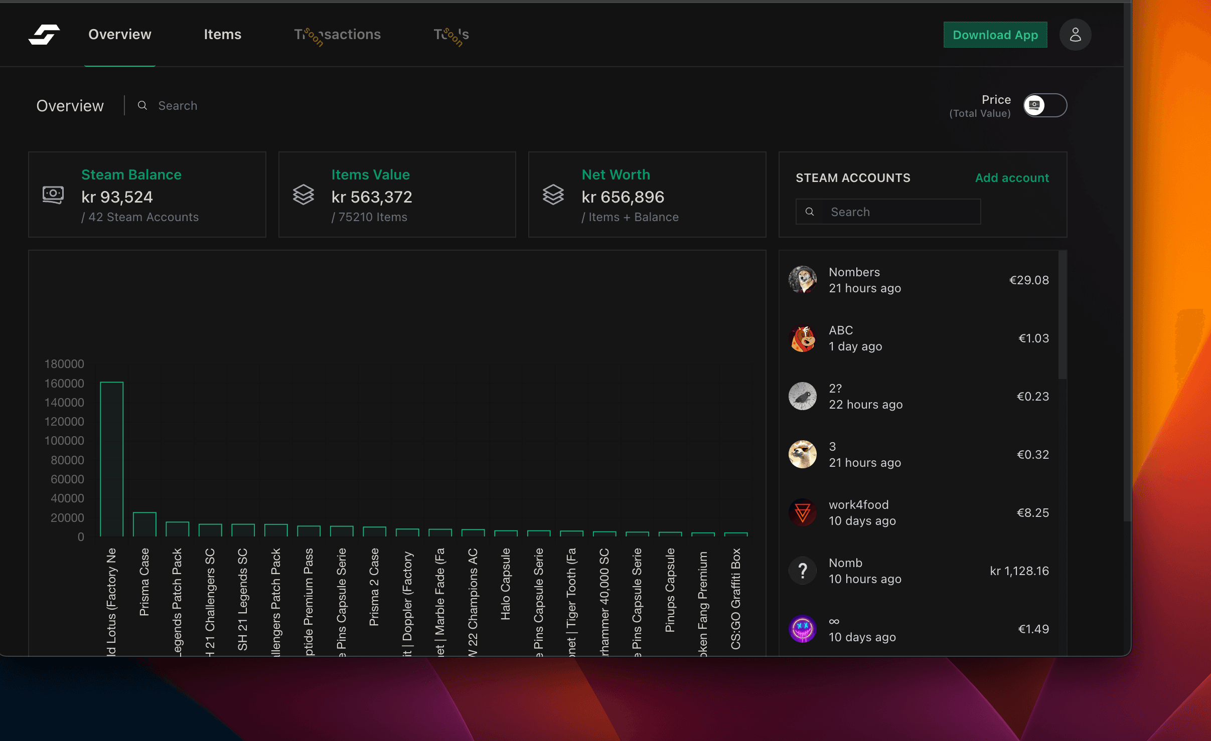Select the Nombers account avatar
Image resolution: width=1211 pixels, height=741 pixels.
click(x=803, y=280)
